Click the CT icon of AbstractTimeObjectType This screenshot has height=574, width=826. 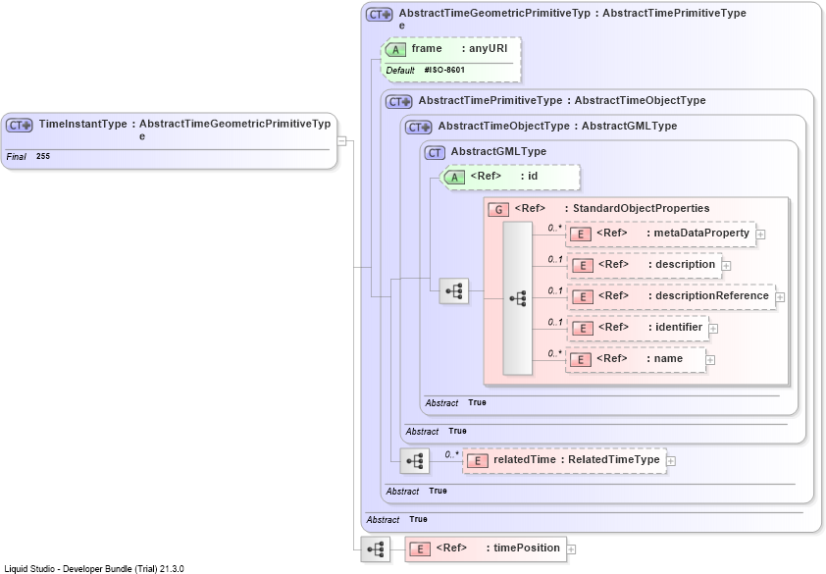point(418,127)
